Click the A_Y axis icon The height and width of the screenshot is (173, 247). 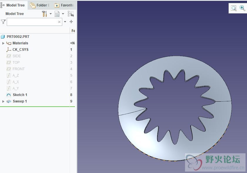[x=9, y=88]
